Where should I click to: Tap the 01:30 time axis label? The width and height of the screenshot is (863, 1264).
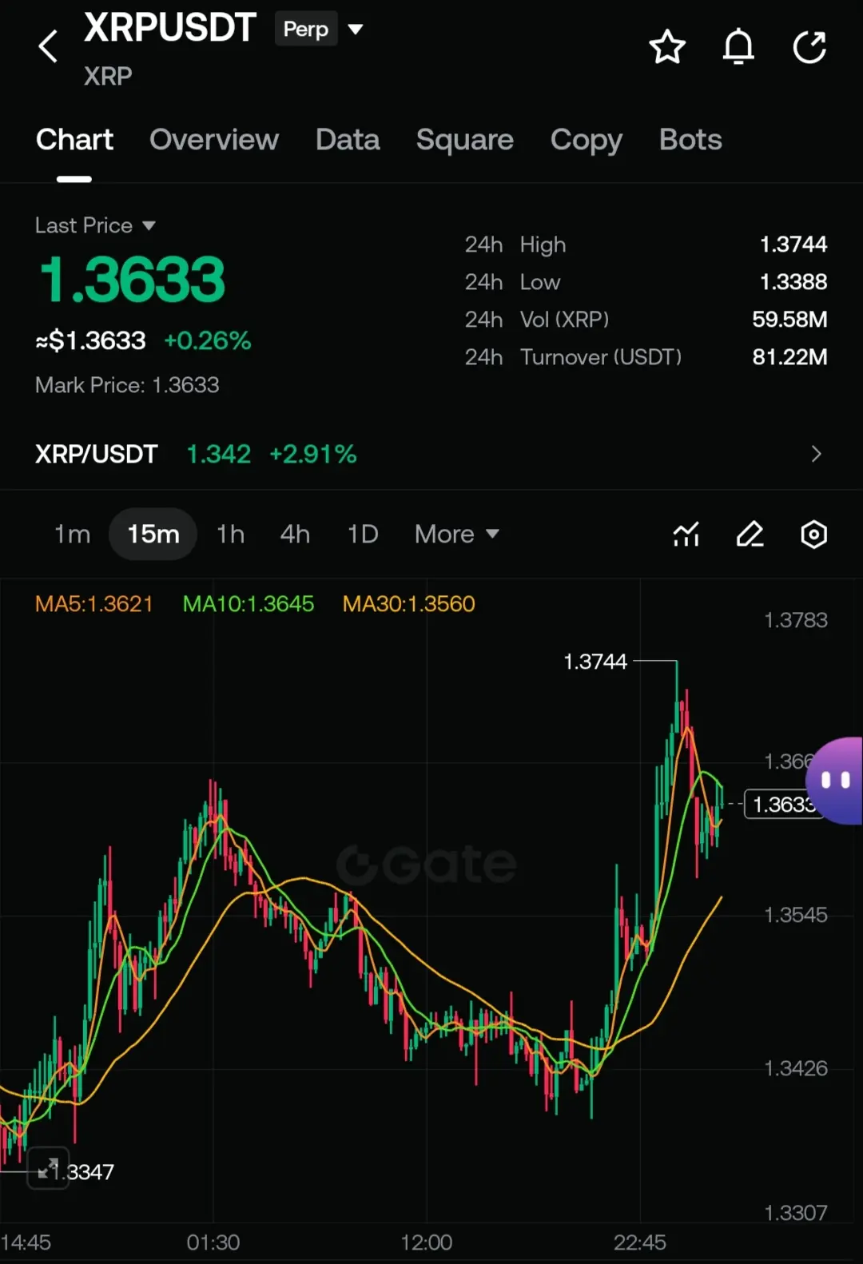click(213, 1242)
